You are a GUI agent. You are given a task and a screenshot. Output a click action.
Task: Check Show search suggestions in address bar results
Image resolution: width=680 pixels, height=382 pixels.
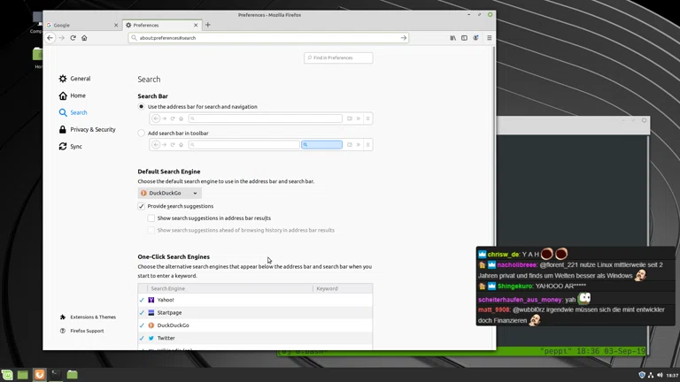coord(151,218)
